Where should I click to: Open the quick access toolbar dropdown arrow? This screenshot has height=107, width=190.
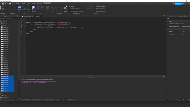coord(14,4)
